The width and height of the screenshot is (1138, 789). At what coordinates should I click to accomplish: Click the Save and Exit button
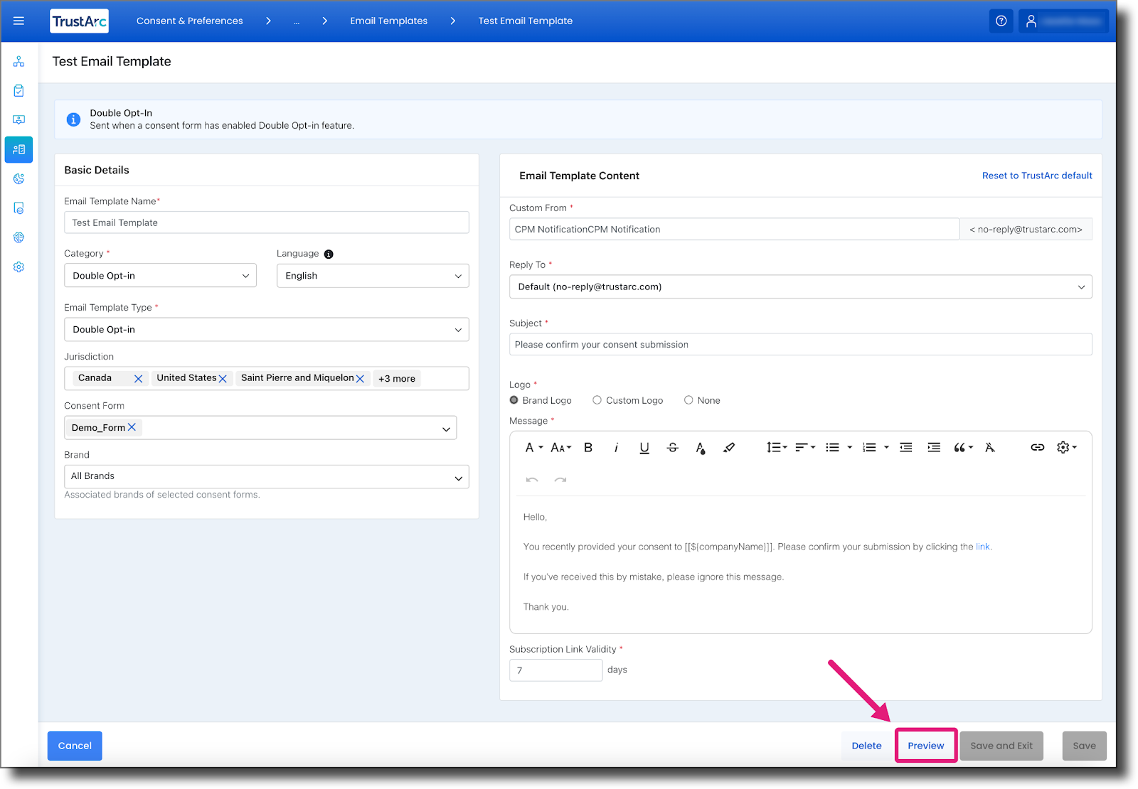coord(1001,746)
